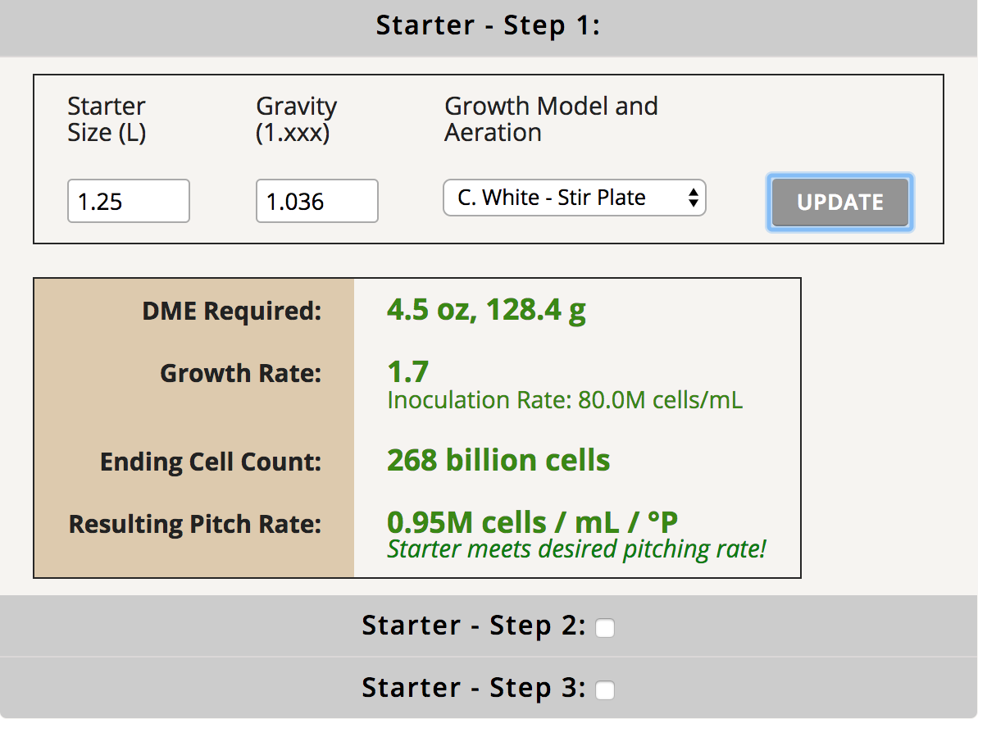The width and height of the screenshot is (987, 751).
Task: Click the Starter meets desired pitching rate message
Action: coord(576,549)
